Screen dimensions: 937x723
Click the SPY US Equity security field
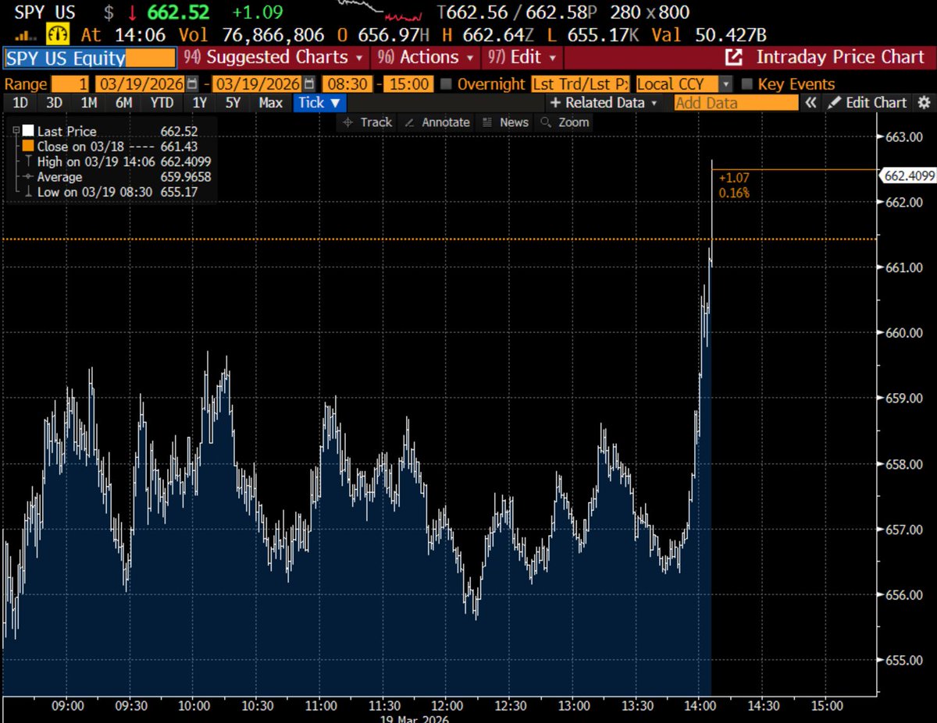click(90, 57)
